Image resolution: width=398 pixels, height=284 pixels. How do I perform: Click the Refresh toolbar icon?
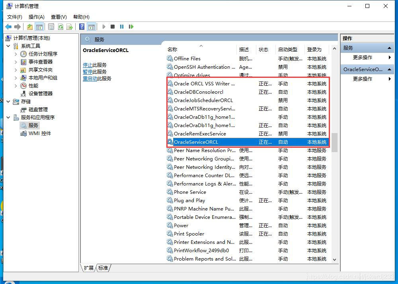pos(60,27)
